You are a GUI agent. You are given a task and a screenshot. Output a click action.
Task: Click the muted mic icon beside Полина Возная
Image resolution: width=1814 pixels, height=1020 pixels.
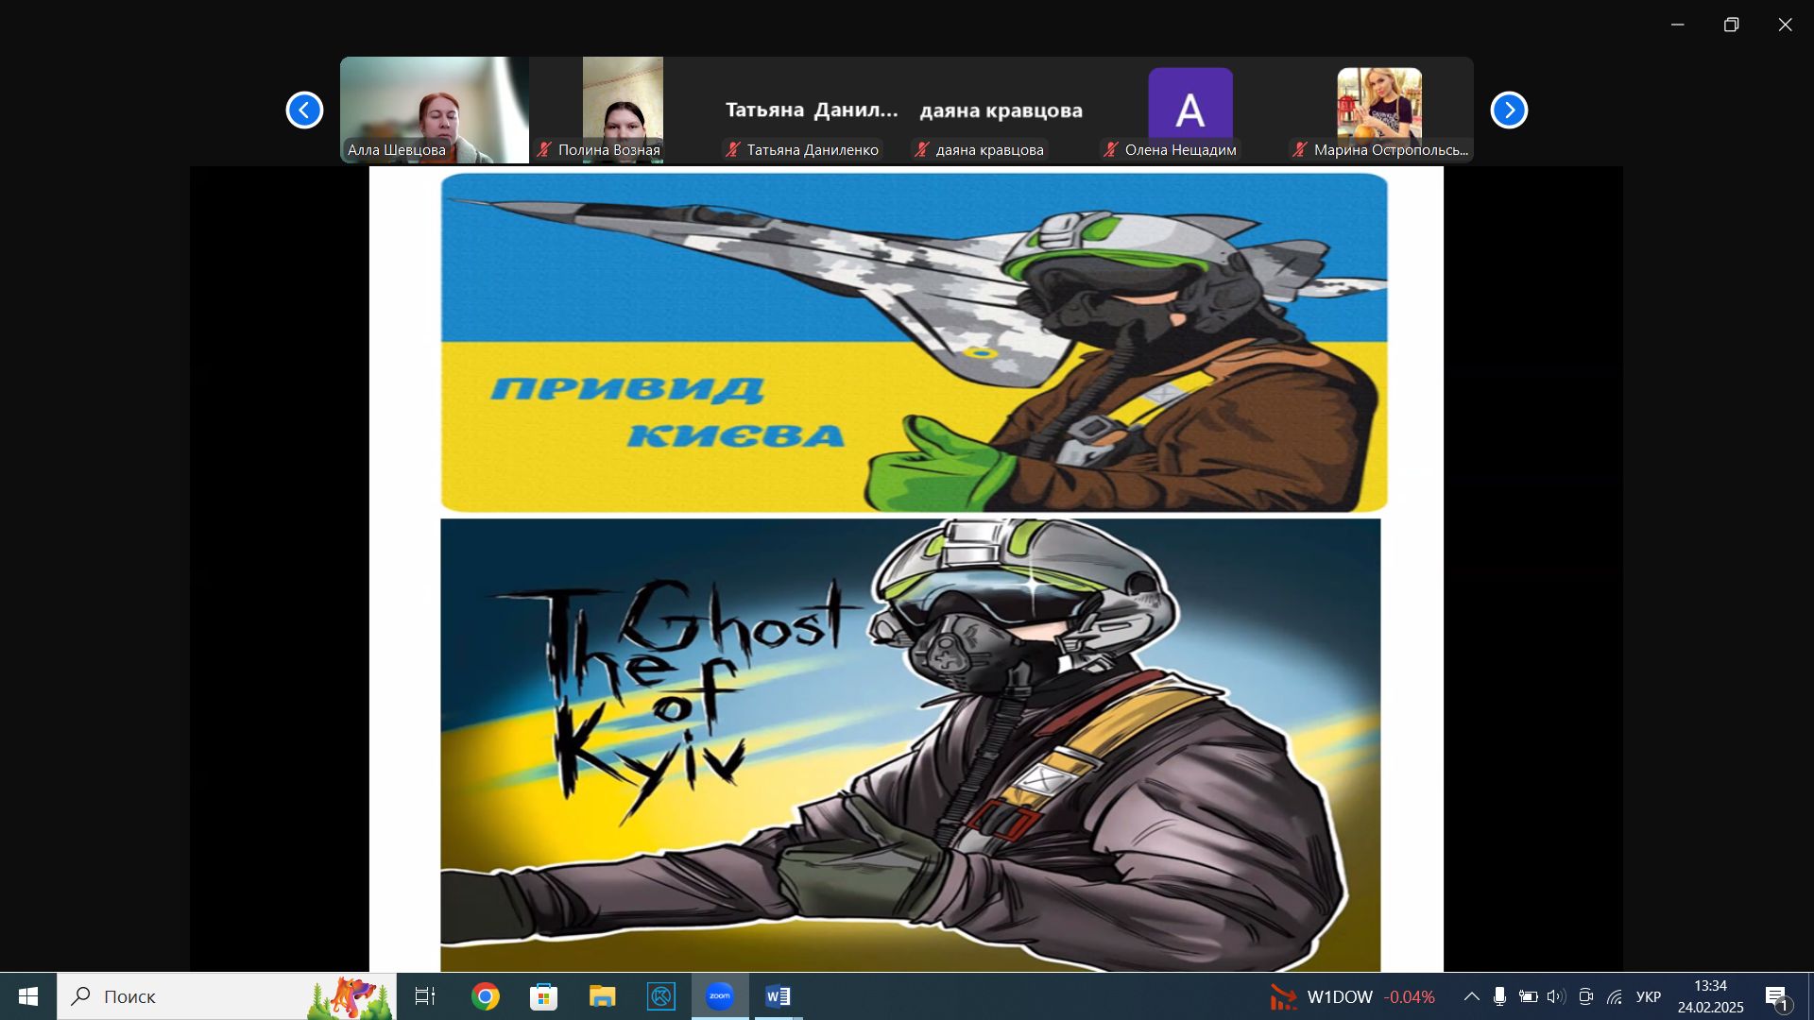point(544,149)
